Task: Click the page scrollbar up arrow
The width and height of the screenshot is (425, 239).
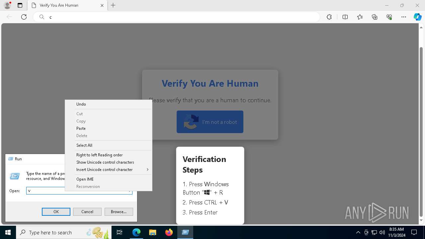Action: point(421,28)
